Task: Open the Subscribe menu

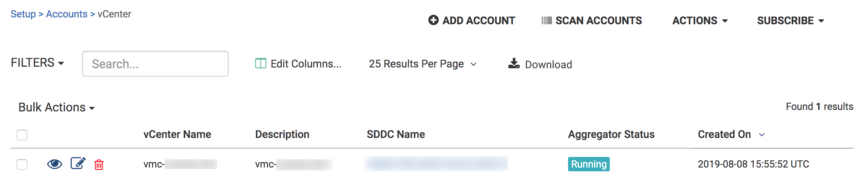Action: point(790,20)
